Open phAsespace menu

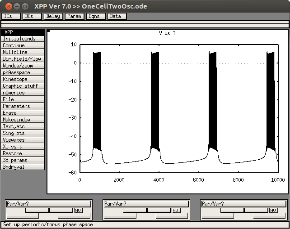click(23, 72)
